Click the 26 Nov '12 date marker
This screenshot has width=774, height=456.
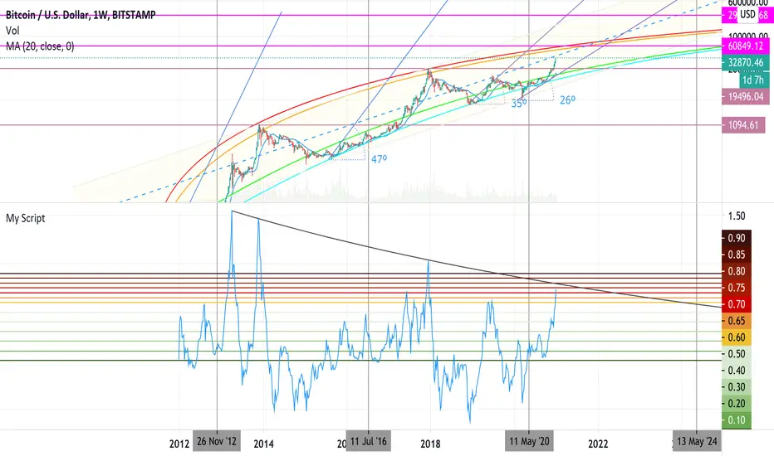click(217, 441)
